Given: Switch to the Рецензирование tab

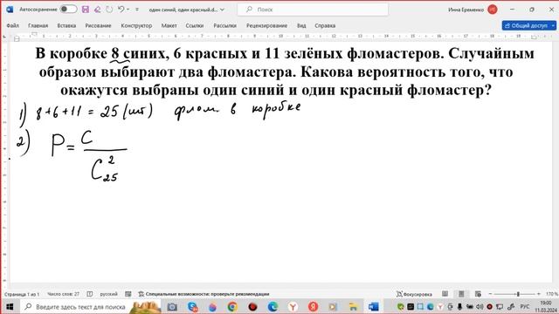Looking at the screenshot, I should click(266, 25).
